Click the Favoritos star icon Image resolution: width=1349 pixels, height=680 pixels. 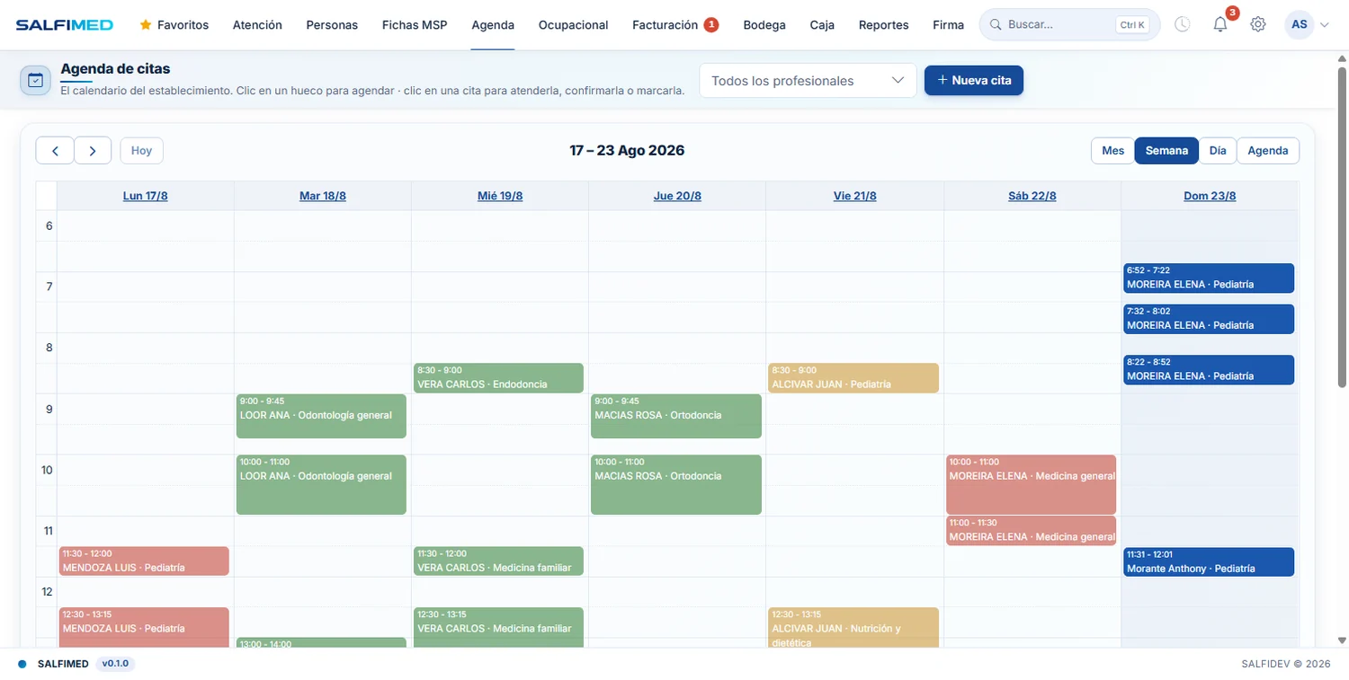tap(146, 25)
